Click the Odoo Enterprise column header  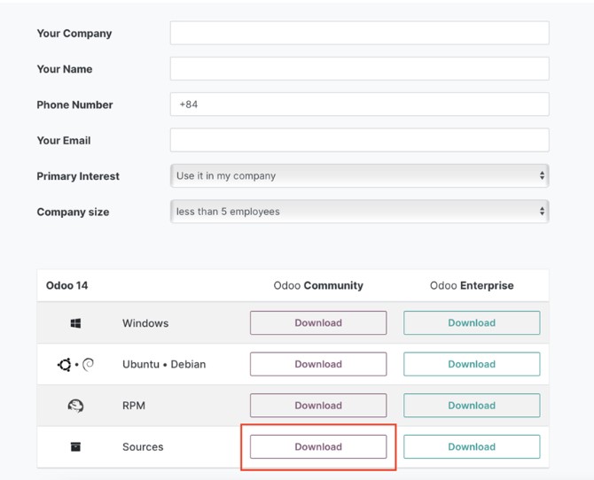coord(472,285)
